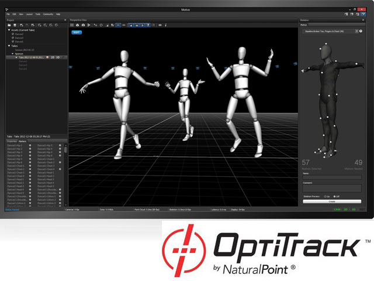The image size is (374, 281).
Task: Select the Dance1-Hip-3 marker row
Action: (45, 145)
